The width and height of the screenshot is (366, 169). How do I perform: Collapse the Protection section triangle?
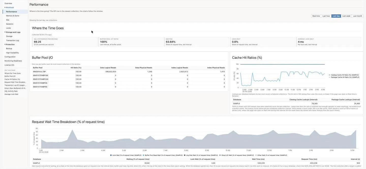[x=5, y=45]
